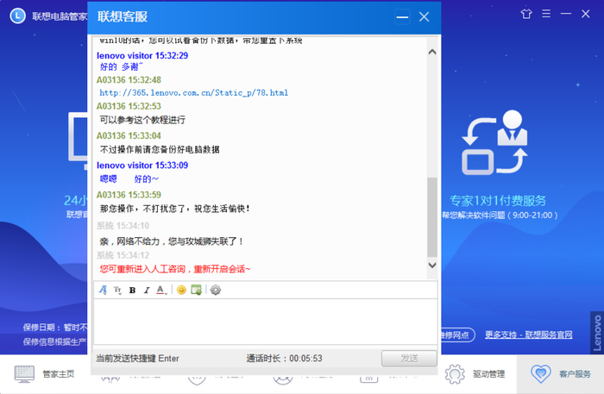Toggle italic text formatting
Screen dimensions: 604x394
tap(147, 290)
